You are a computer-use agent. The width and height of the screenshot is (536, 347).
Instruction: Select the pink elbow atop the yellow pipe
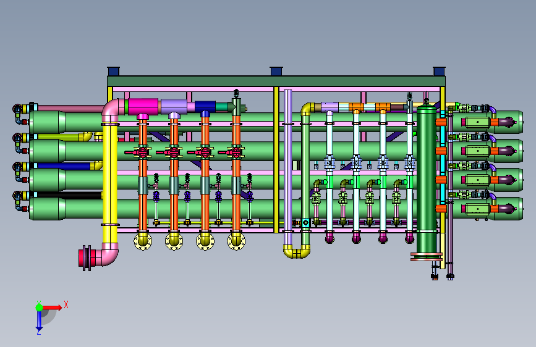113,109
